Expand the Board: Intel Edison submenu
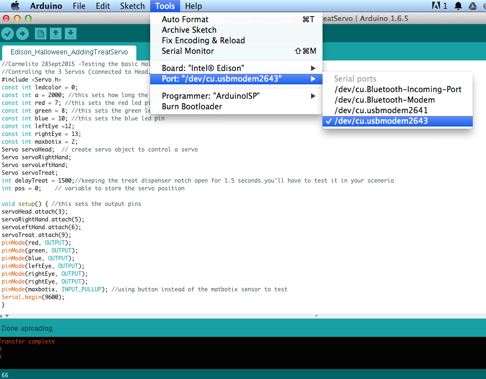 tap(236, 68)
